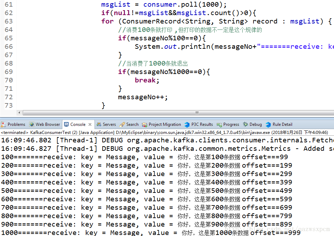Image resolution: width=334 pixels, height=236 pixels.
Task: Click the messageNo++ line in editor
Action: [x=143, y=97]
